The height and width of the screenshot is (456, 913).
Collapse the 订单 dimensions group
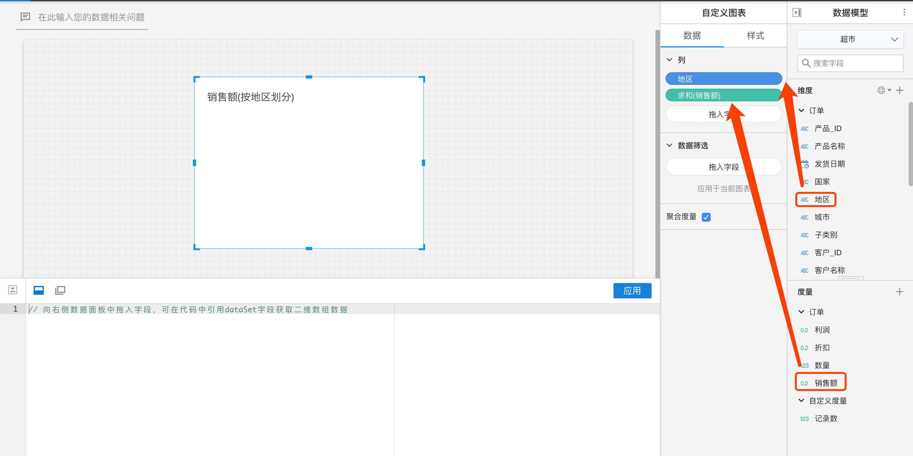click(x=801, y=110)
